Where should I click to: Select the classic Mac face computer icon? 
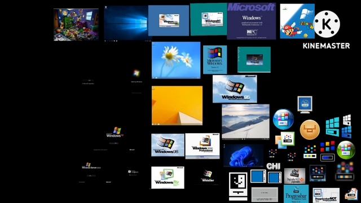tap(238, 186)
